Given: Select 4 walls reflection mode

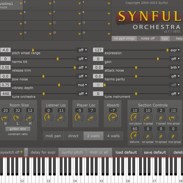Looking at the screenshot, I should (113, 136).
